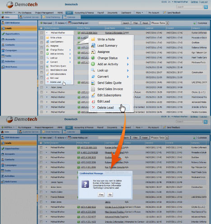Open Campaigns in lower screenshot sidebar
The width and height of the screenshot is (211, 224).
point(19,165)
